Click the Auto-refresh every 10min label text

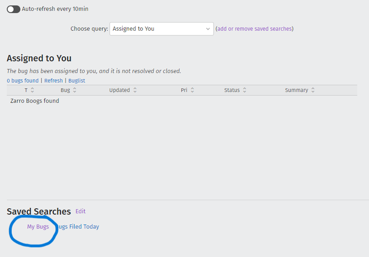(55, 9)
